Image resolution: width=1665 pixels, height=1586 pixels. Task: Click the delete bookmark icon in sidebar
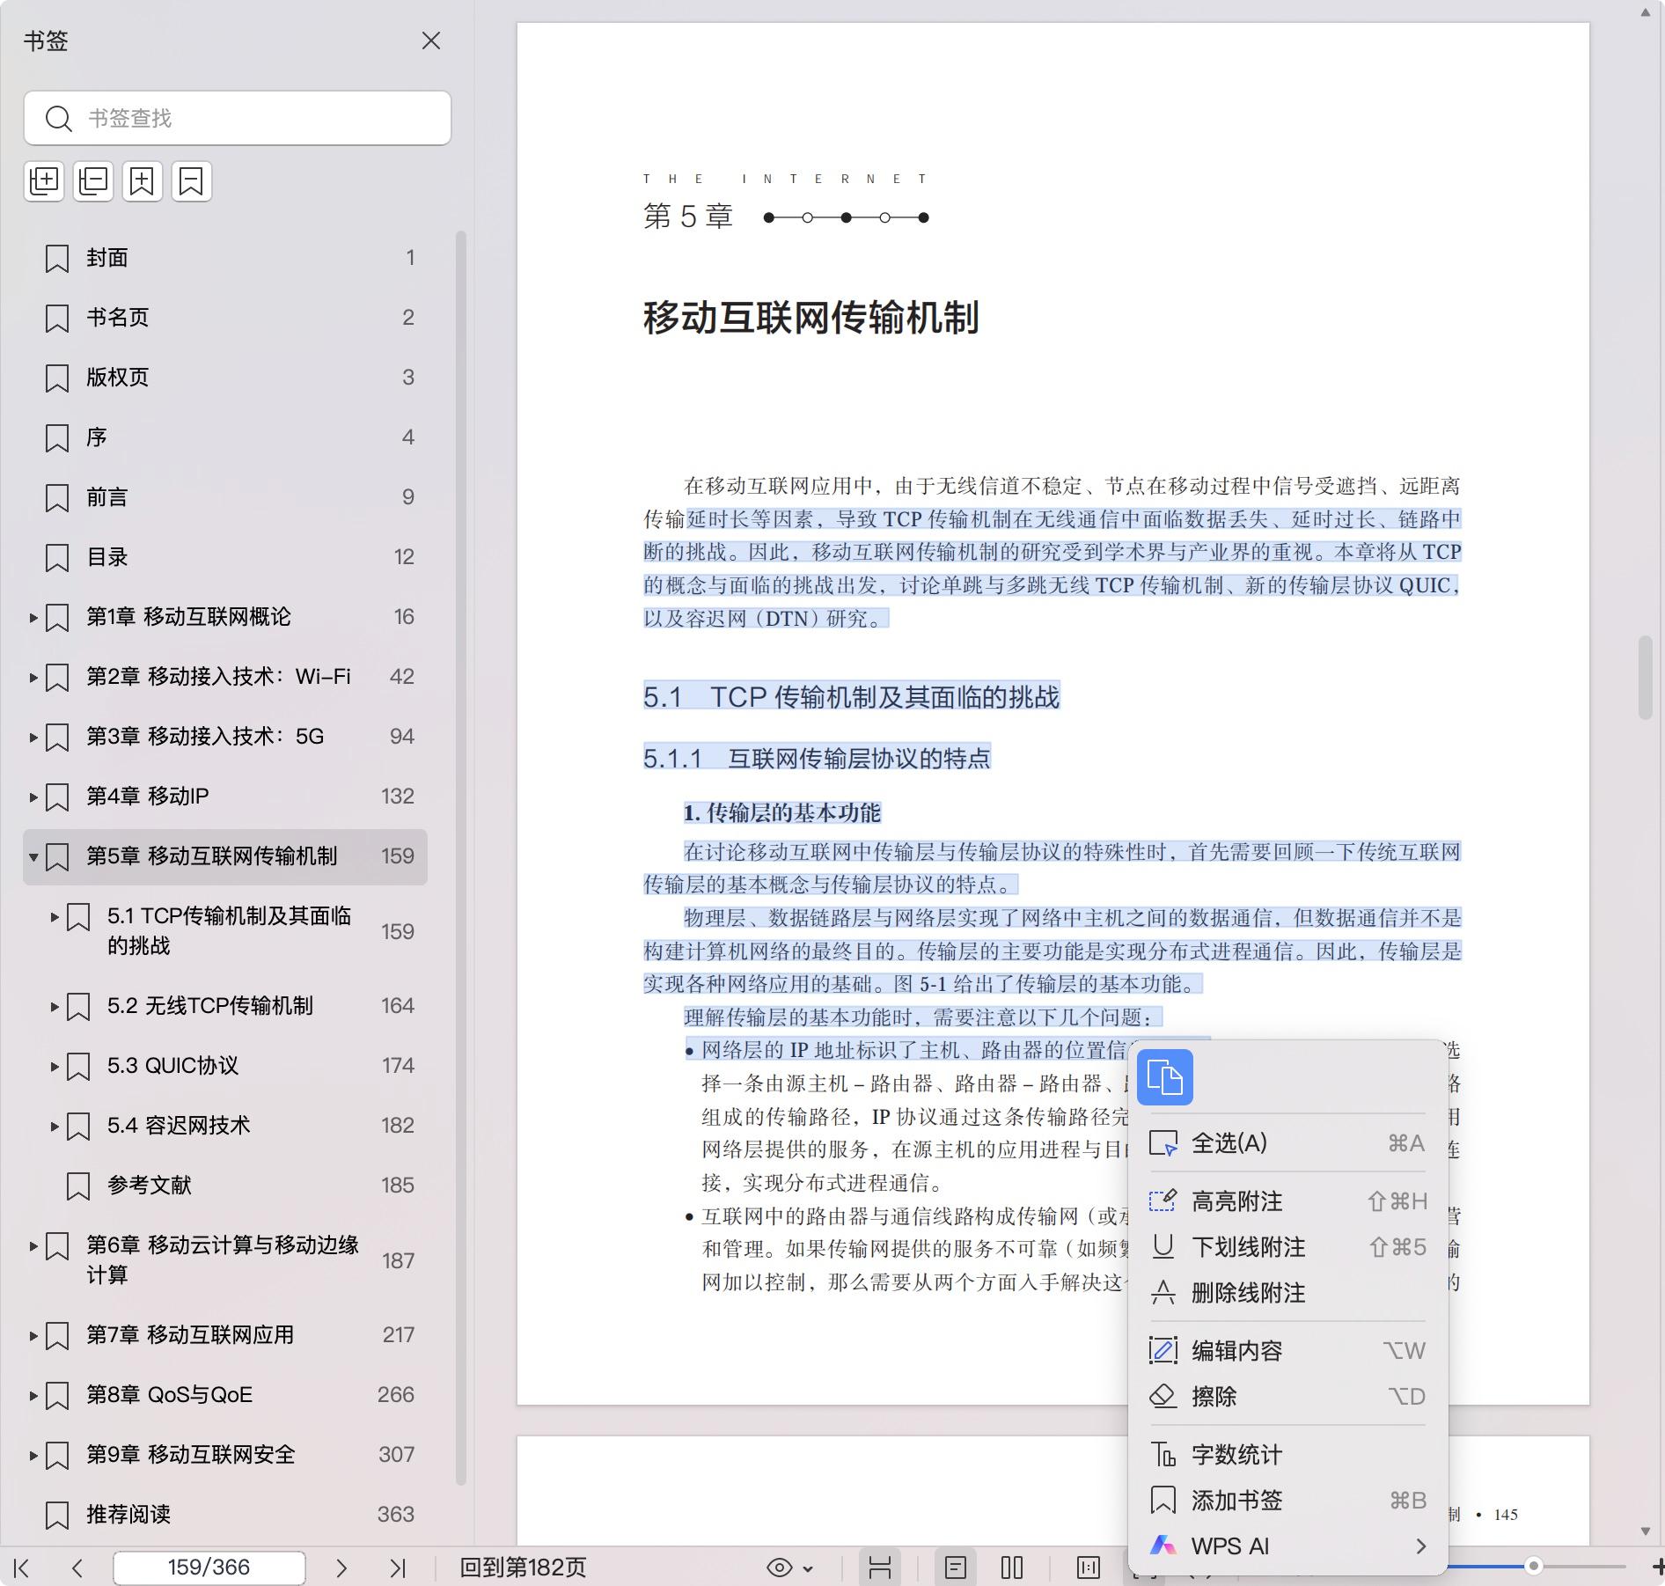192,181
